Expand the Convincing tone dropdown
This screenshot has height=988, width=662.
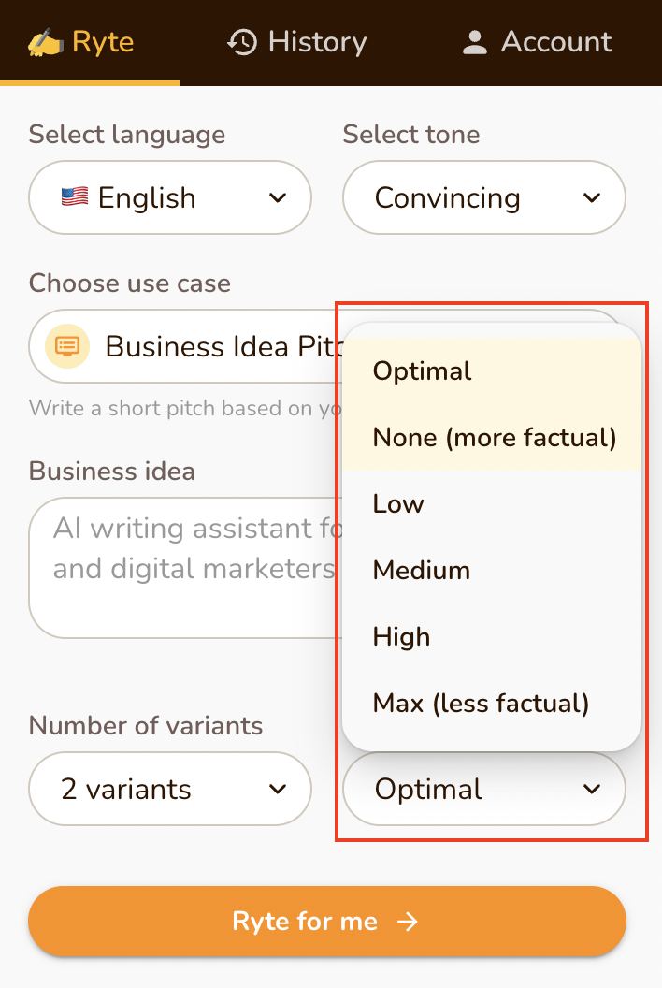coord(483,197)
